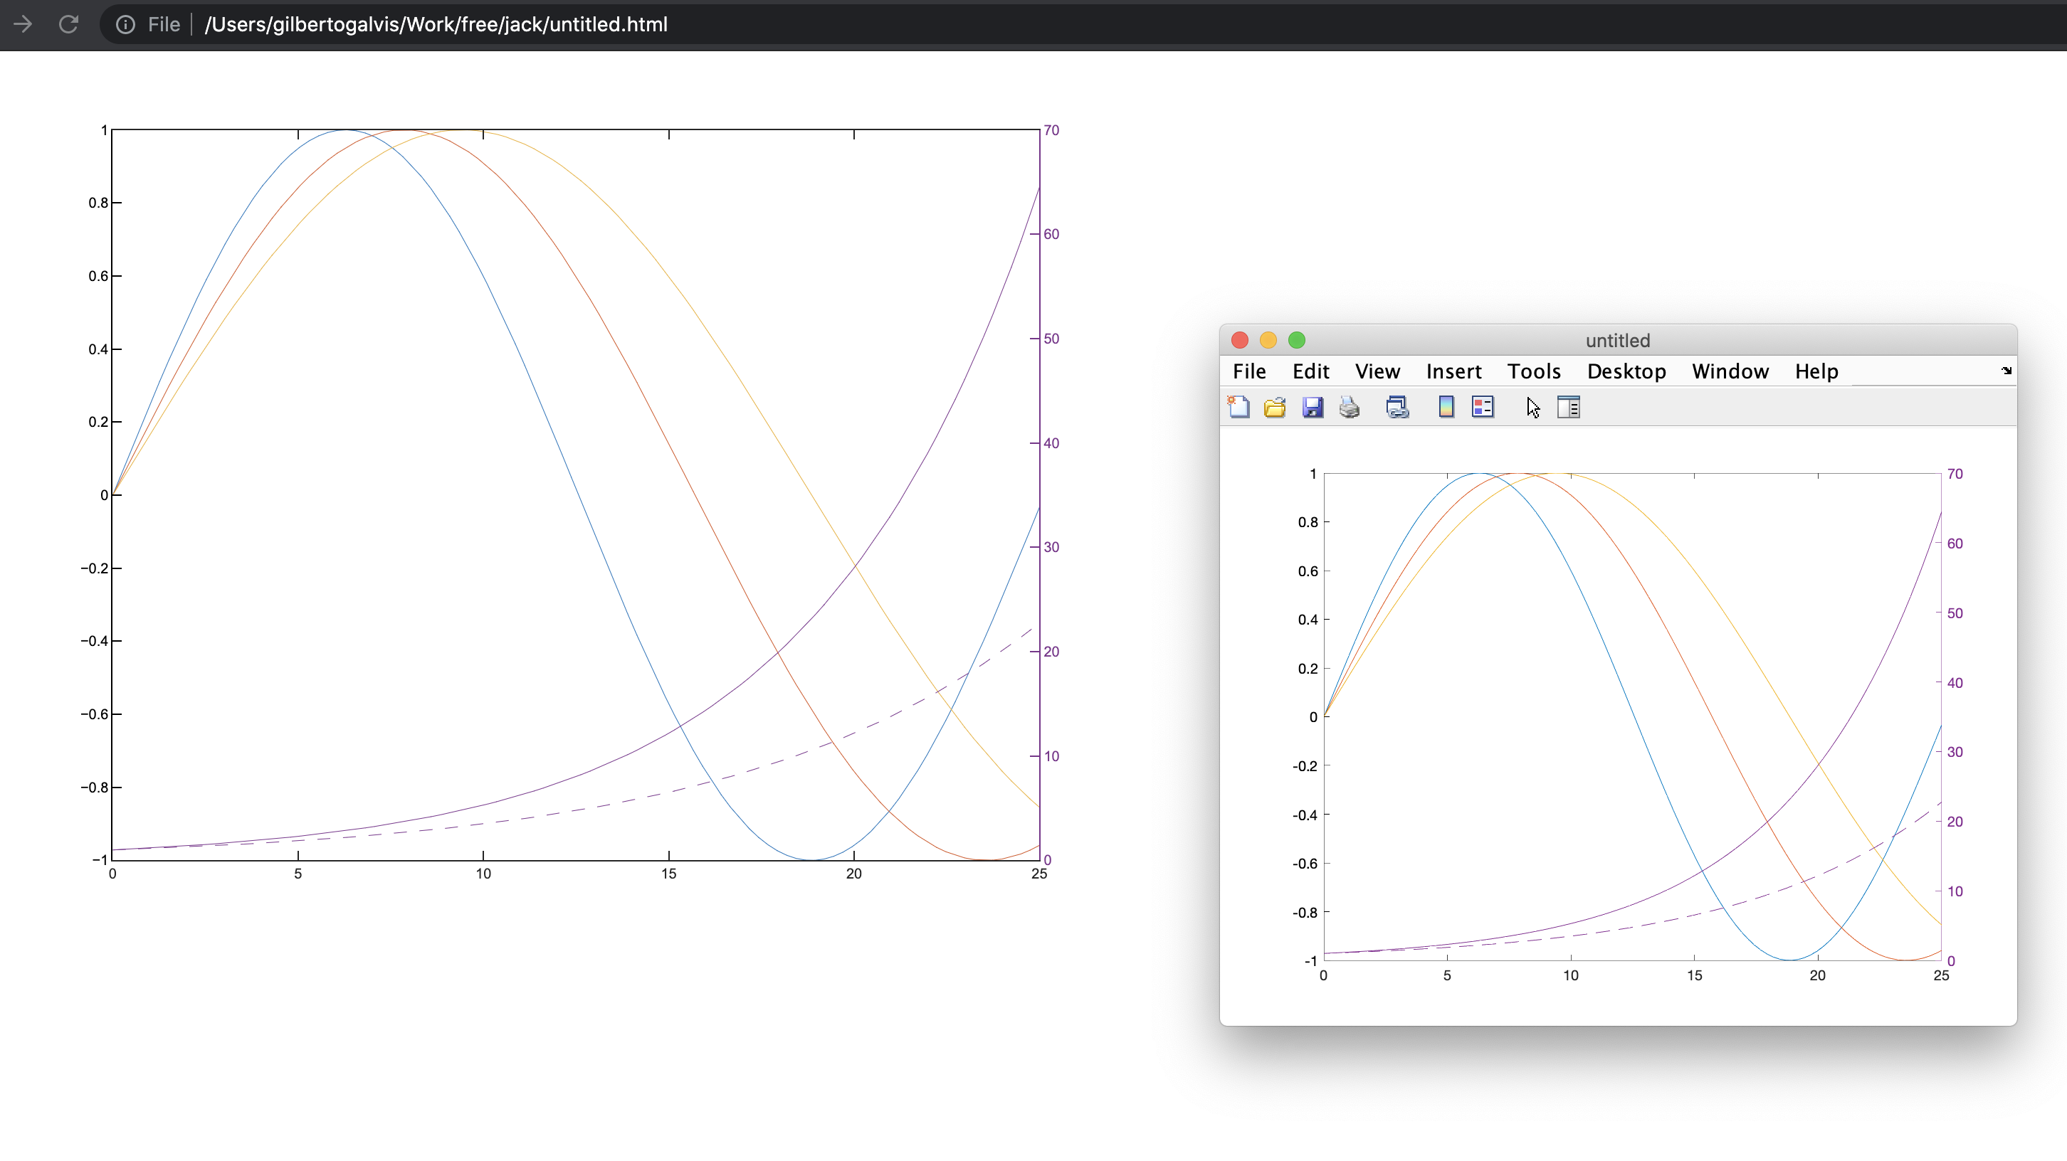
Task: Click the 'untitled' figure window title bar
Action: [1618, 340]
